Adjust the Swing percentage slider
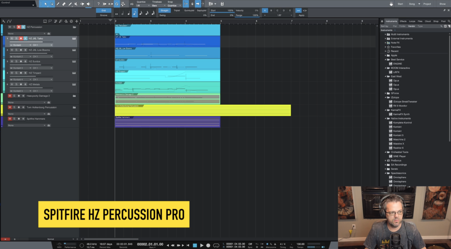Image resolution: width=451 pixels, height=249 pixels. (x=183, y=15)
